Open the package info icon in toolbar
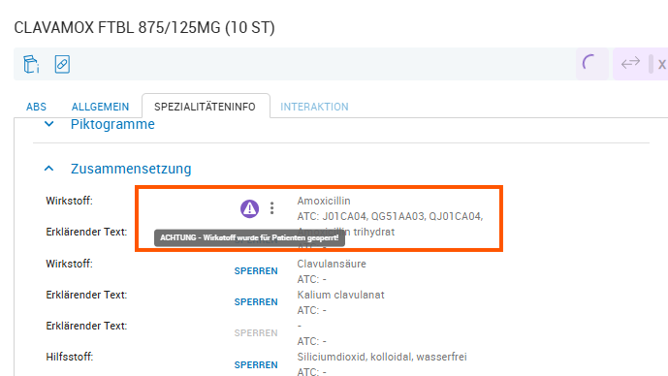 pos(31,64)
